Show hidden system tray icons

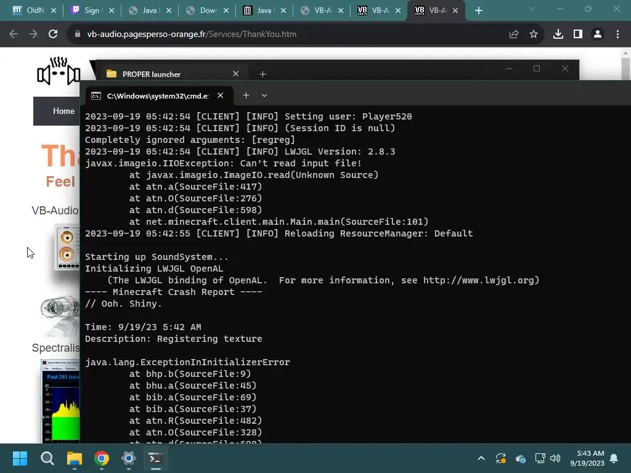[481, 458]
